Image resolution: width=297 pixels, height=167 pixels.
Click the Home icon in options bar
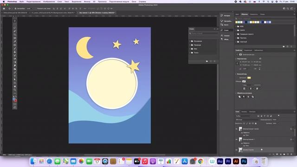coord(4,8)
